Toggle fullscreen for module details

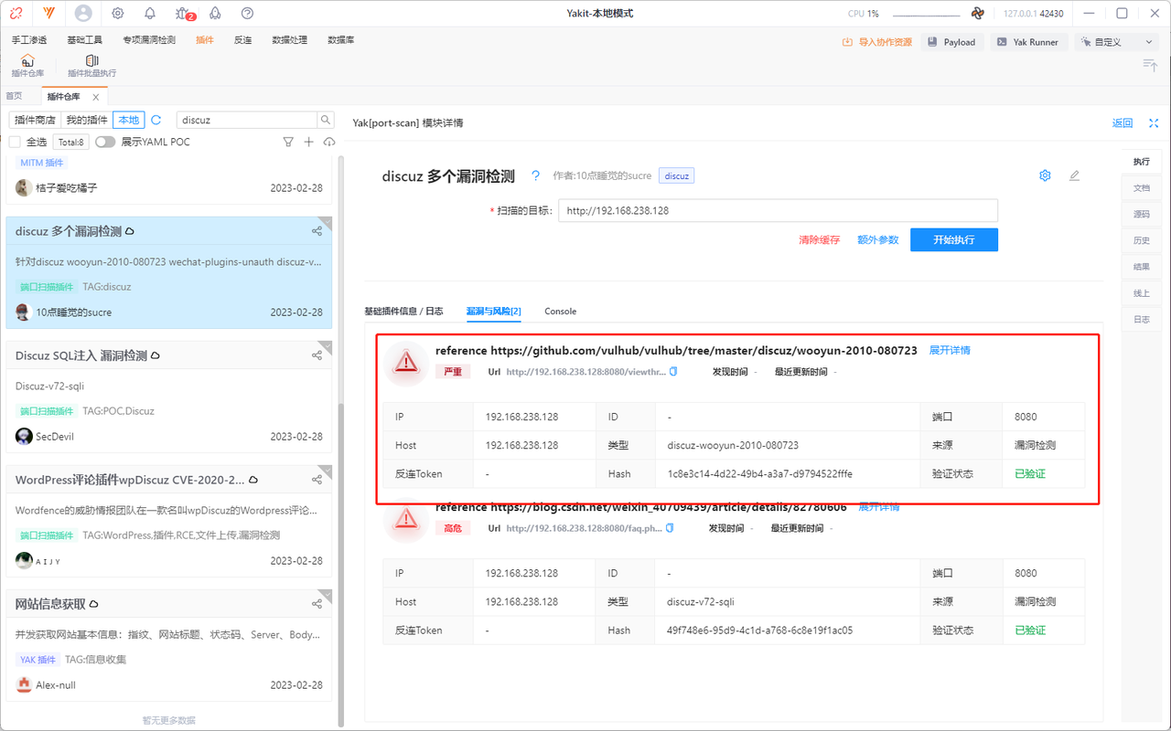pos(1154,123)
